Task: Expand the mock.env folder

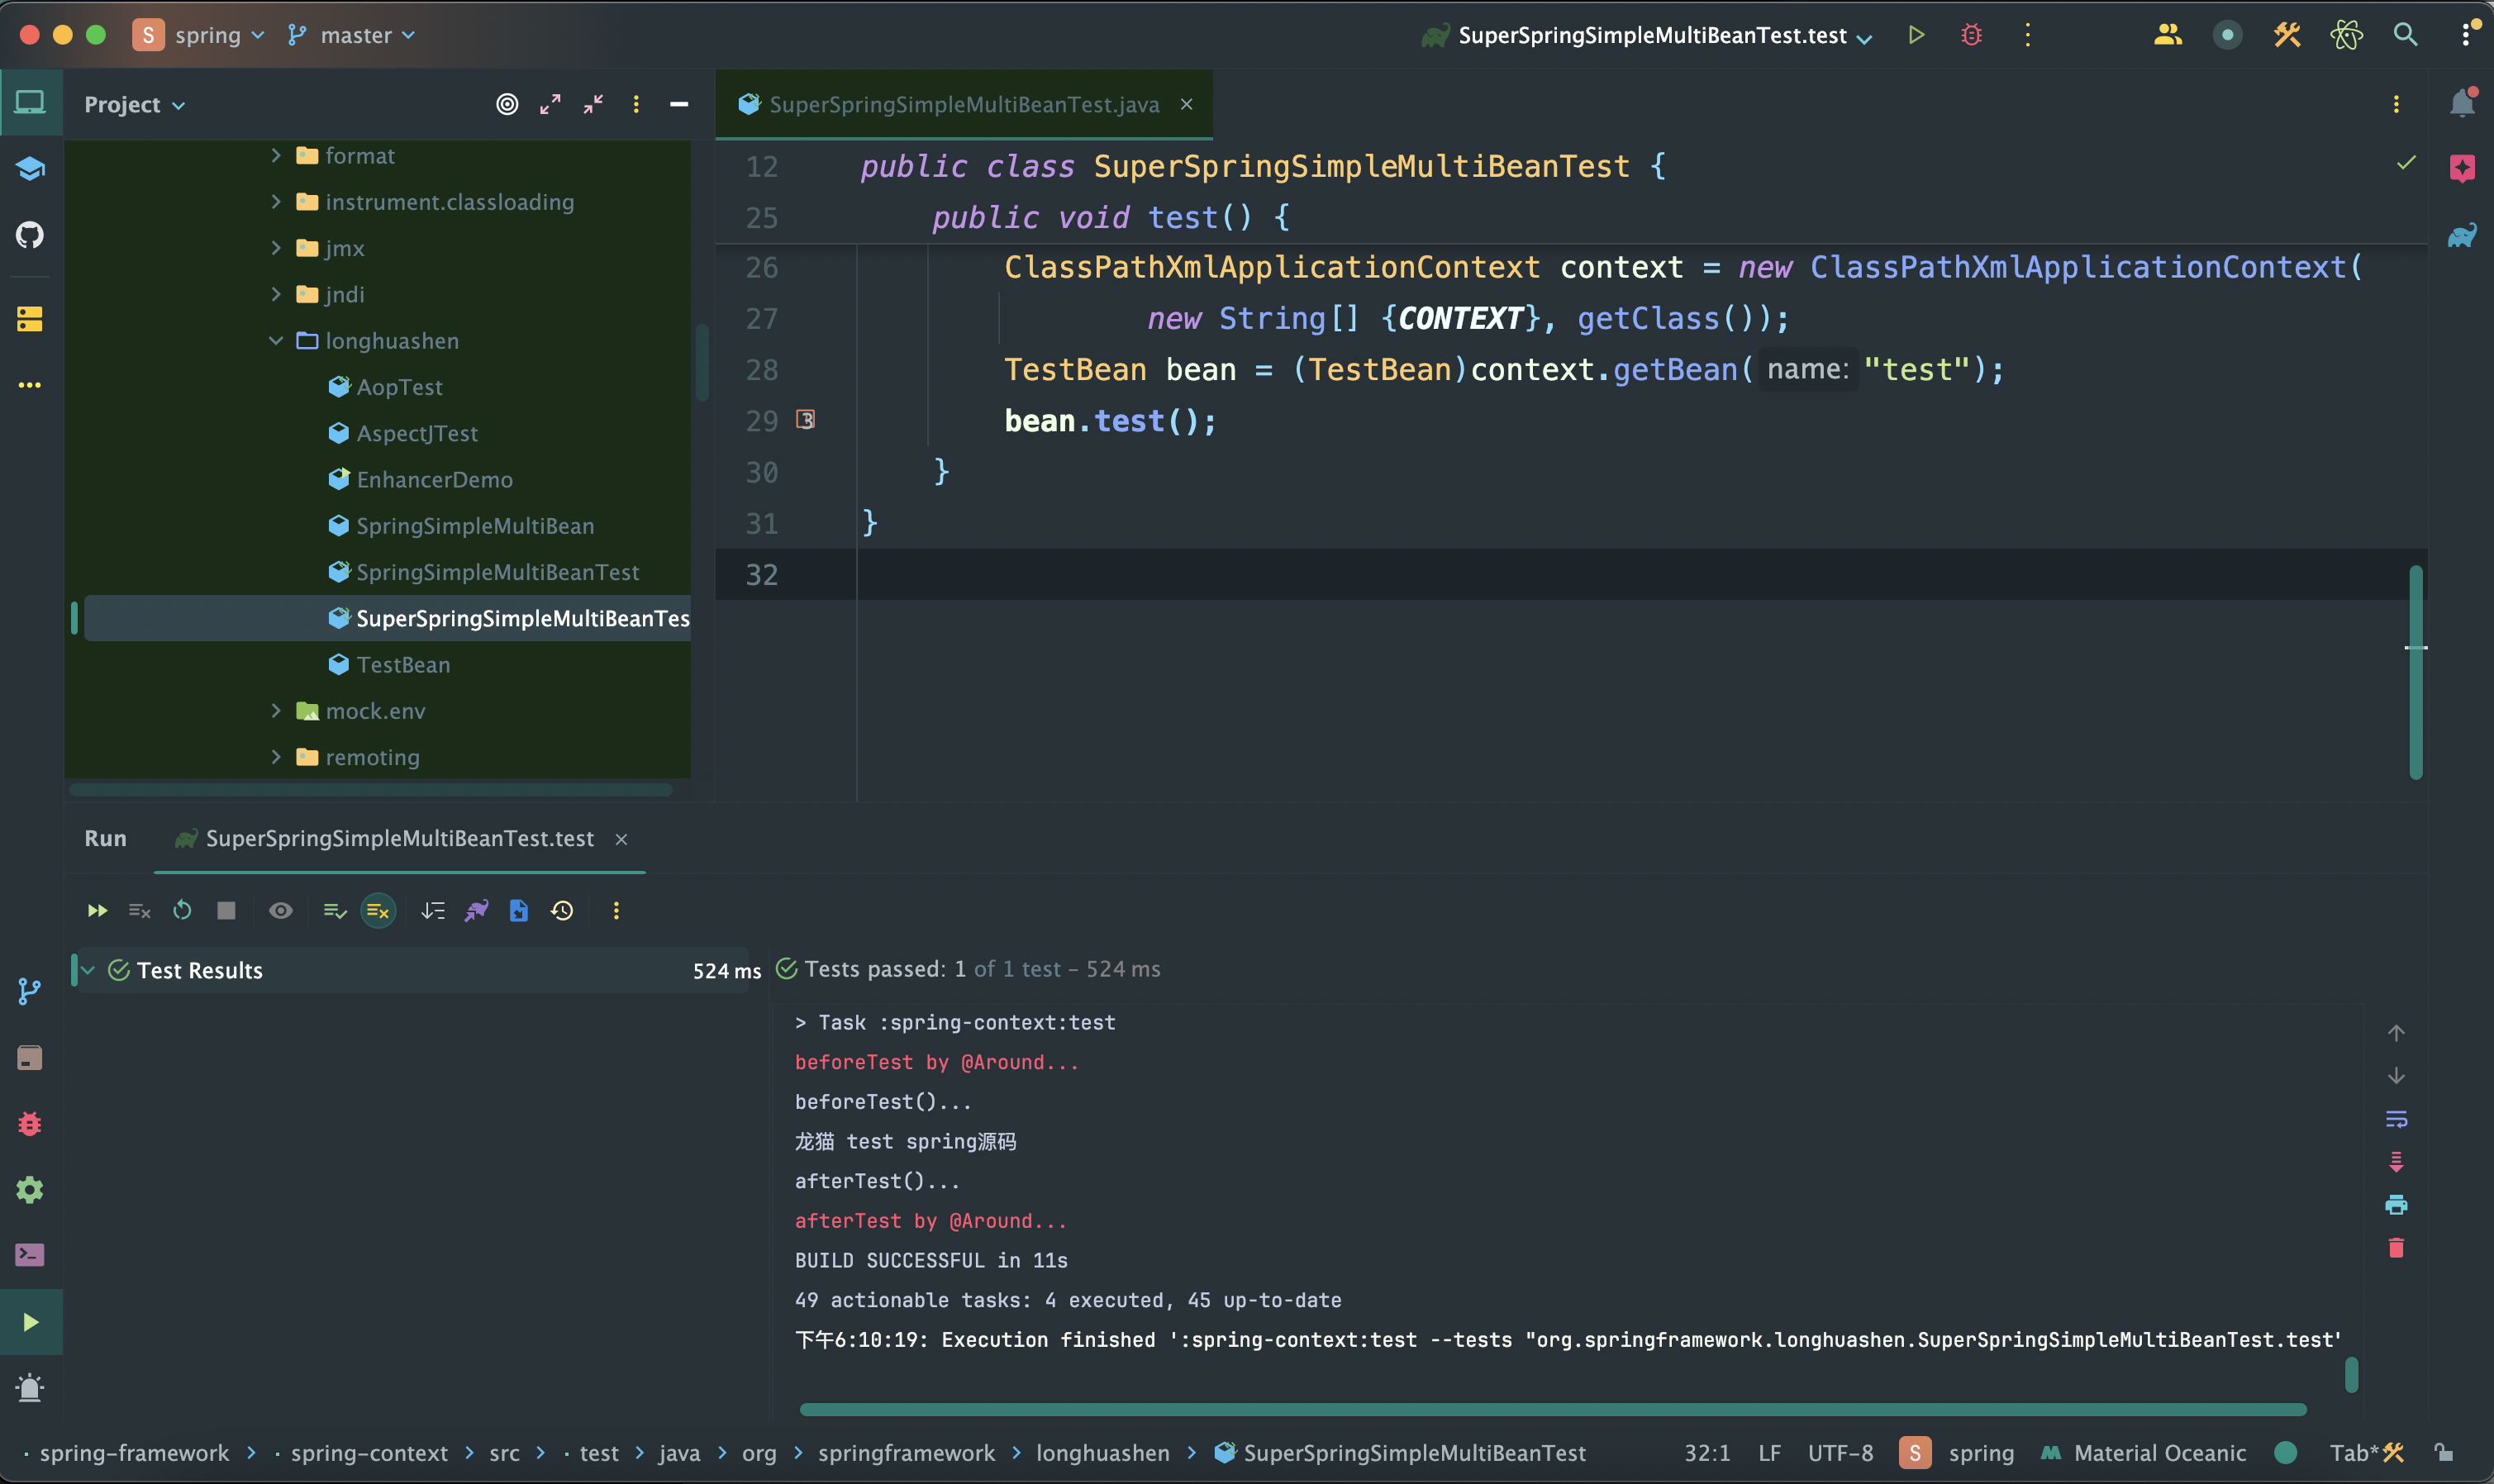Action: [277, 710]
